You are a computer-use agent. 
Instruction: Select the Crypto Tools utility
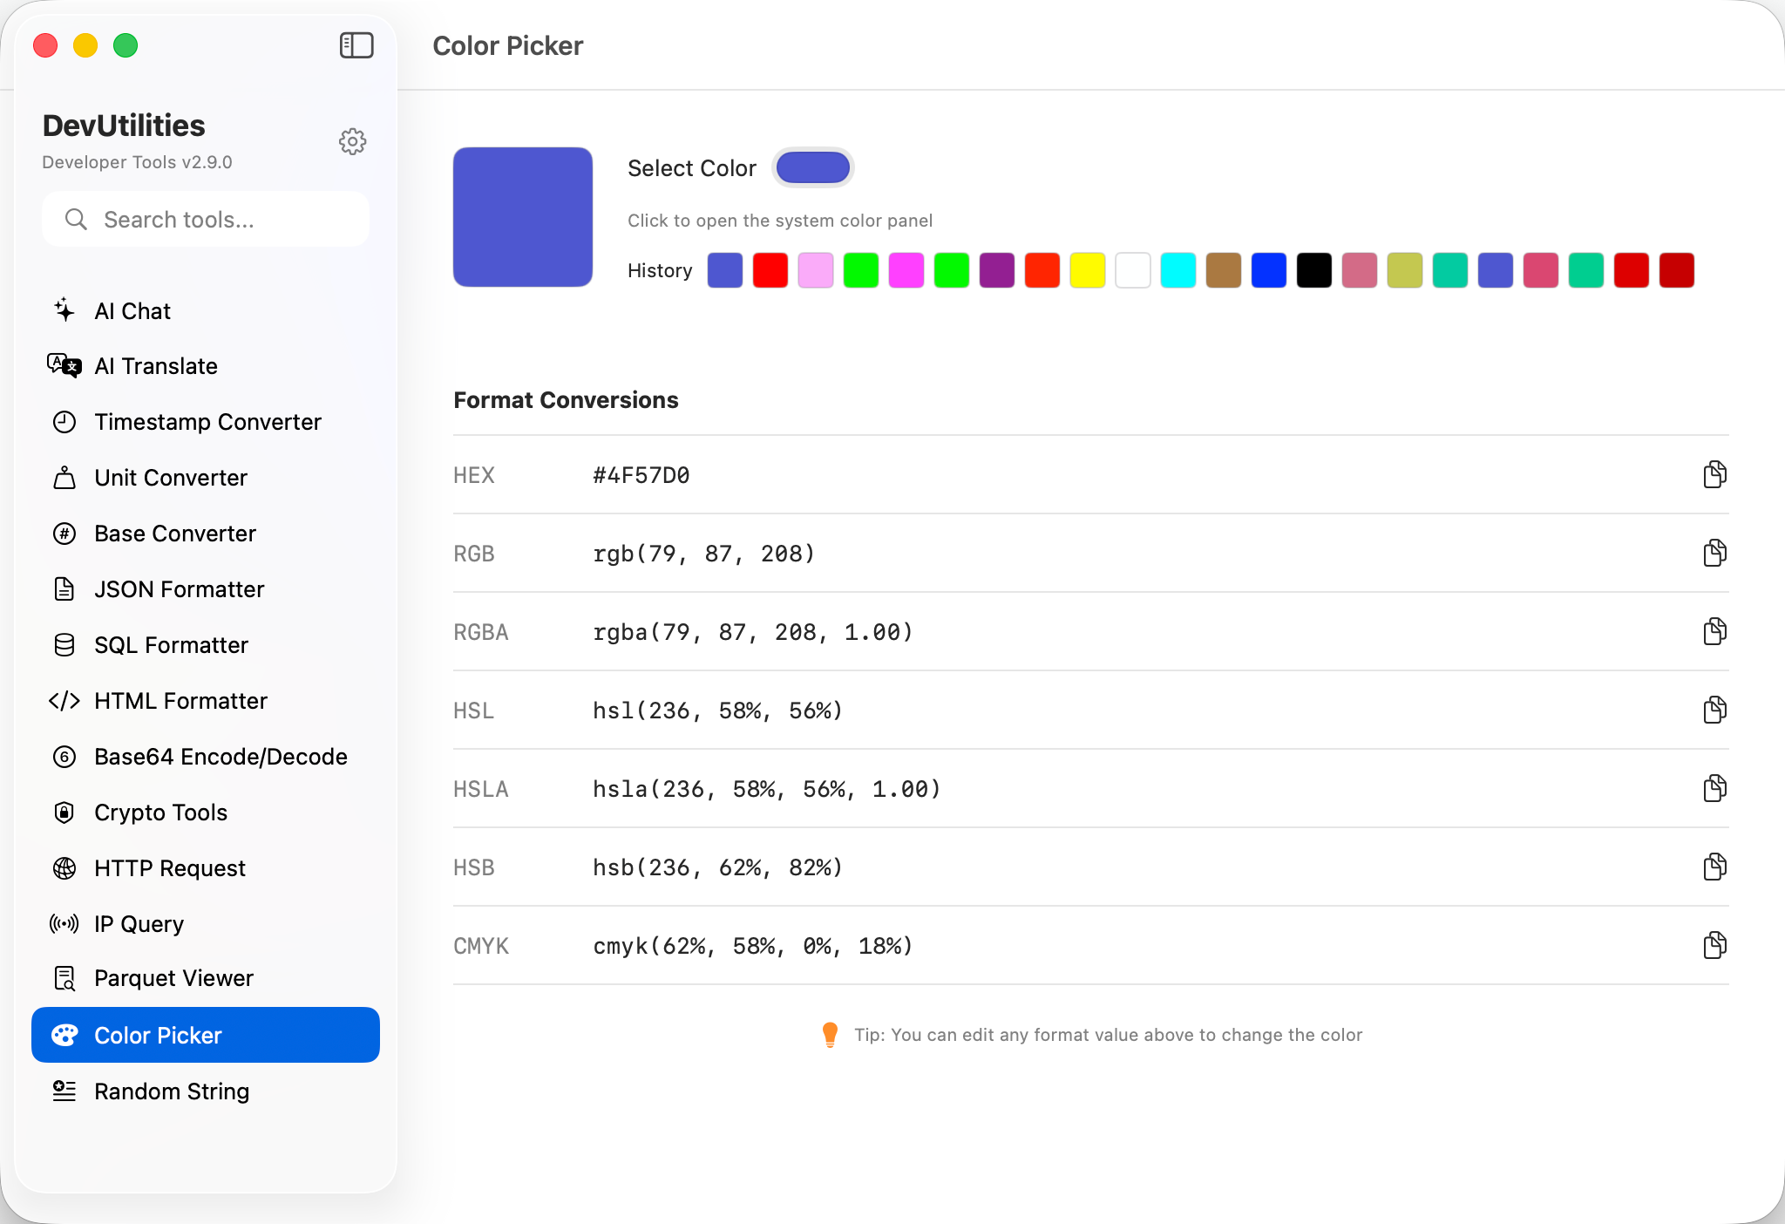click(x=160, y=813)
